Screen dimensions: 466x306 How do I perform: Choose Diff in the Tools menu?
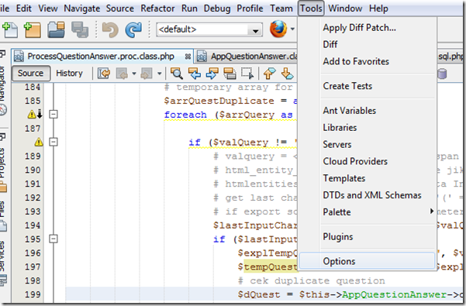point(368,44)
